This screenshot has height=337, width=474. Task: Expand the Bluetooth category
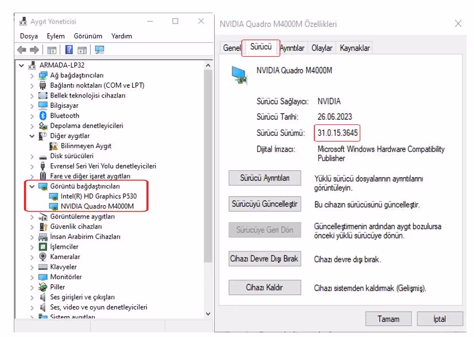click(x=32, y=116)
